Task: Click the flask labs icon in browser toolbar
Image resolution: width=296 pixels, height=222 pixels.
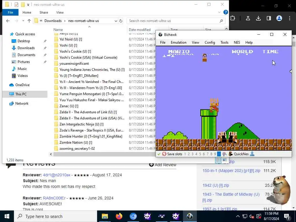Action: click(248, 18)
